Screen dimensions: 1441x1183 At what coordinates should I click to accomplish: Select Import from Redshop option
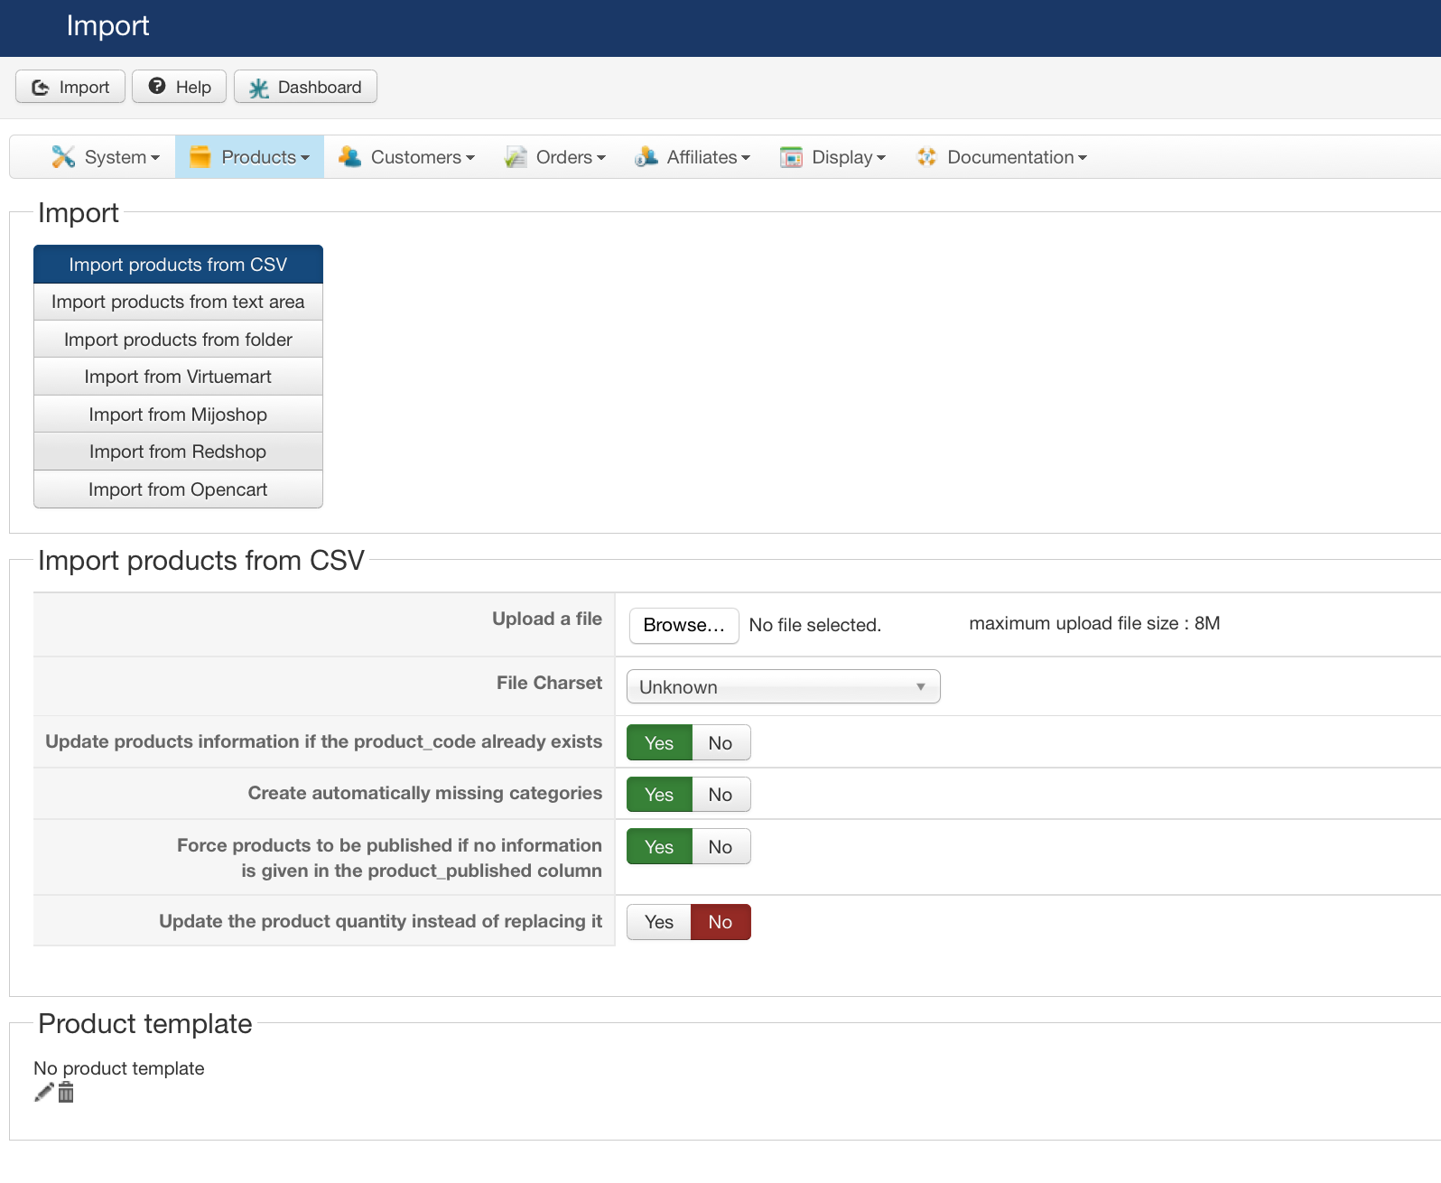point(178,452)
